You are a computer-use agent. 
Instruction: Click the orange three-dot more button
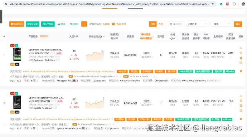click(84, 24)
